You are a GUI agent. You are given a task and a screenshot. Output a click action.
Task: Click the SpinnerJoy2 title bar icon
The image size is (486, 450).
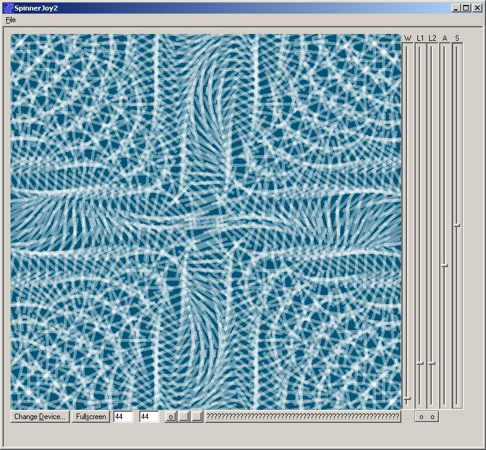(x=7, y=8)
